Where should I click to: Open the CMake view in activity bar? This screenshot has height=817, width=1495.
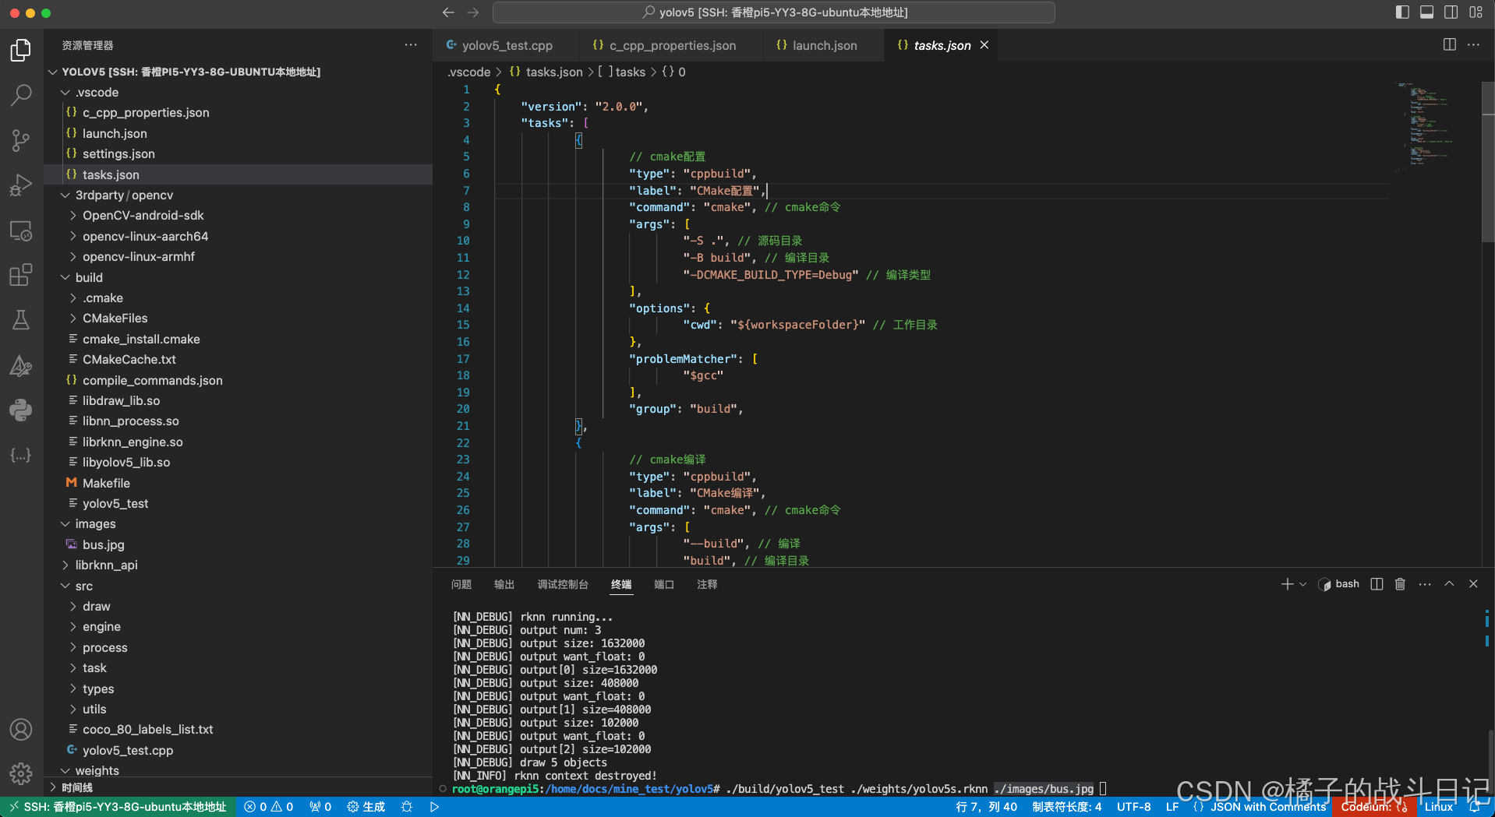click(21, 365)
